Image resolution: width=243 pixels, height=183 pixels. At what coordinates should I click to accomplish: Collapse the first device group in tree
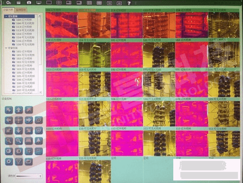(x=6, y=16)
